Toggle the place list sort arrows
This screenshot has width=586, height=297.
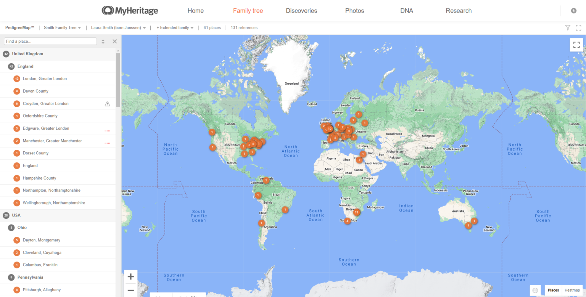(x=103, y=41)
